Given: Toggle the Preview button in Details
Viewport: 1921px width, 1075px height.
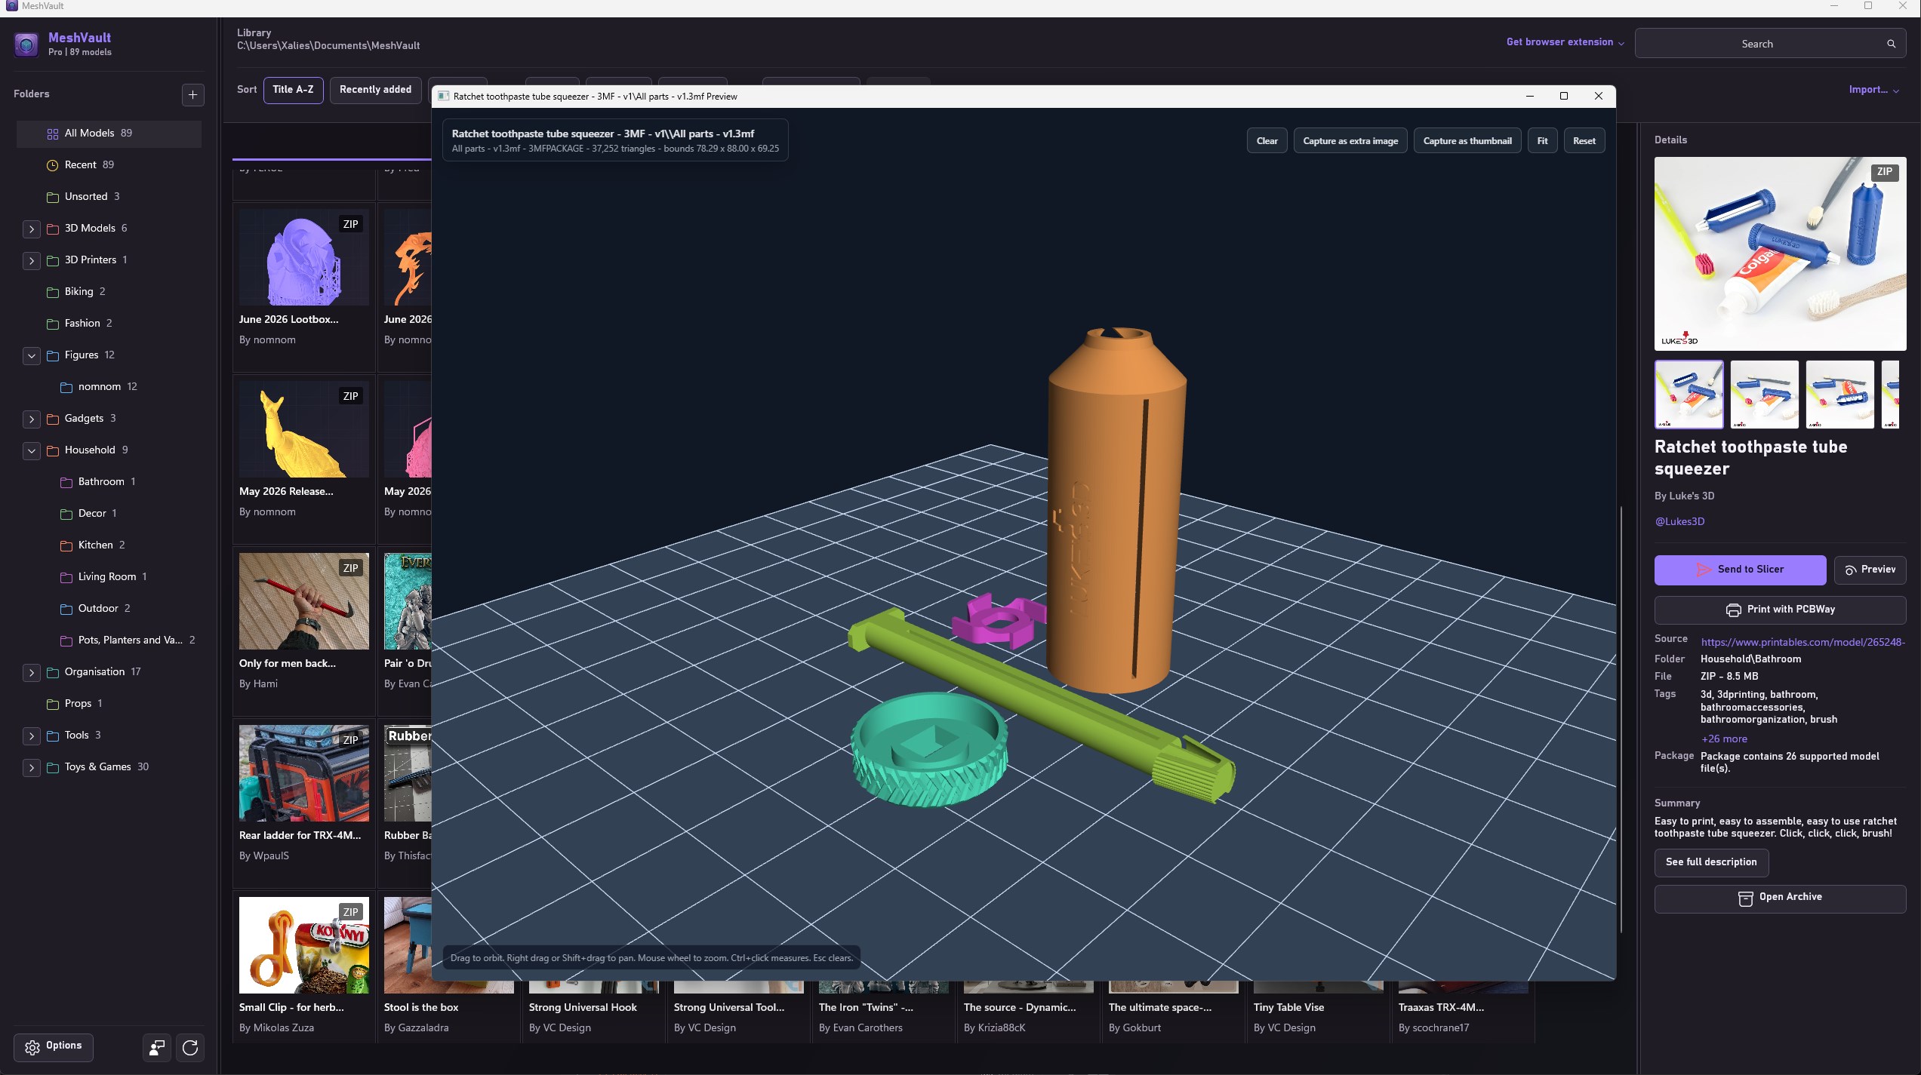Looking at the screenshot, I should tap(1870, 570).
